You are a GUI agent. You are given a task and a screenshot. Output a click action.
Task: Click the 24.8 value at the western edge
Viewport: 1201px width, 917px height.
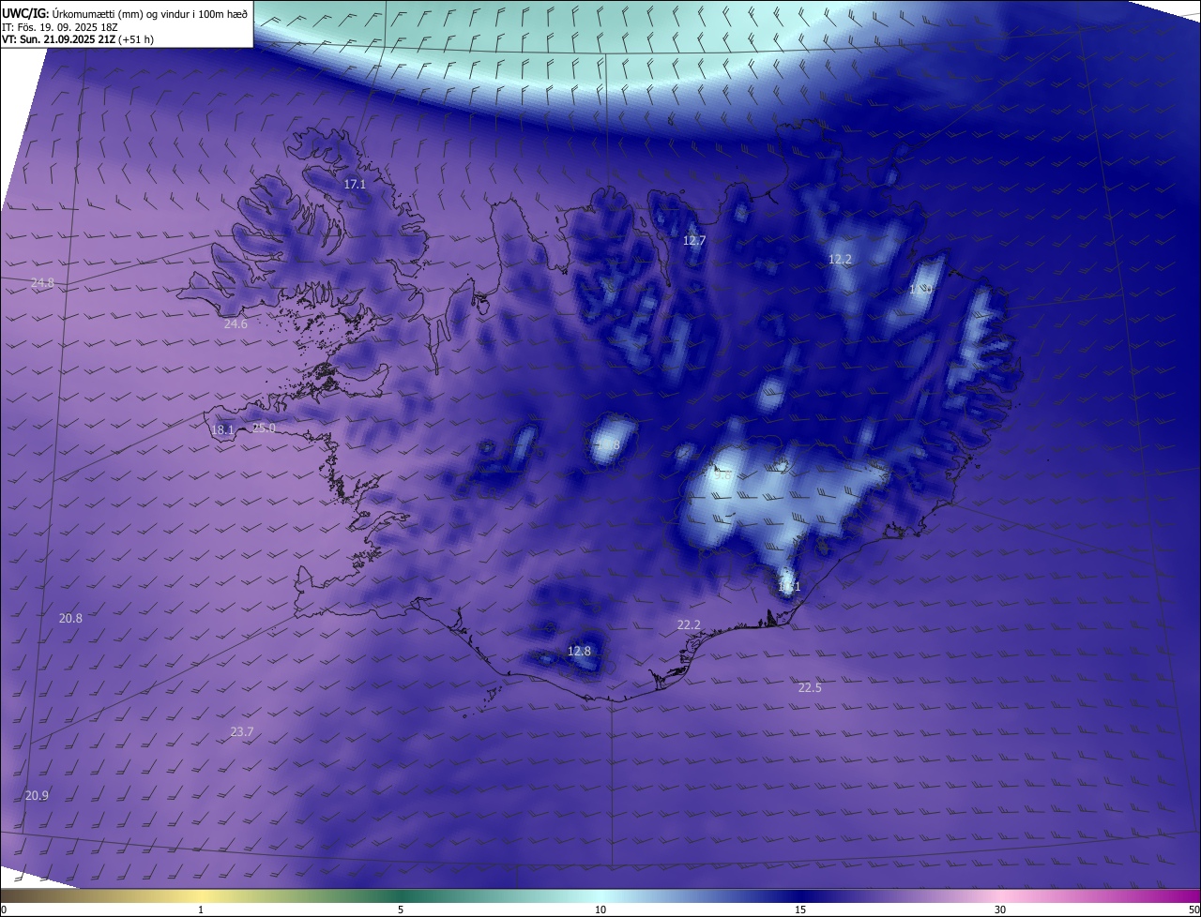coord(42,282)
